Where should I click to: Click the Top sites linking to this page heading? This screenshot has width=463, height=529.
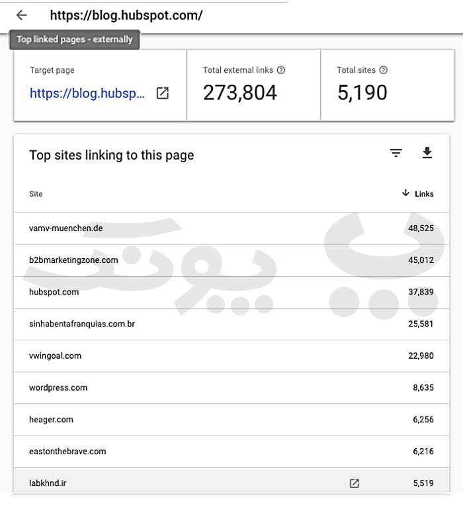pyautogui.click(x=112, y=155)
